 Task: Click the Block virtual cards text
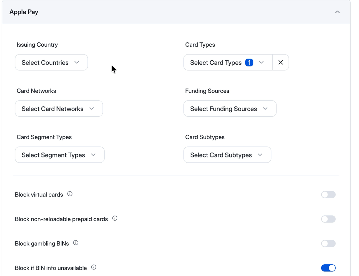[39, 194]
